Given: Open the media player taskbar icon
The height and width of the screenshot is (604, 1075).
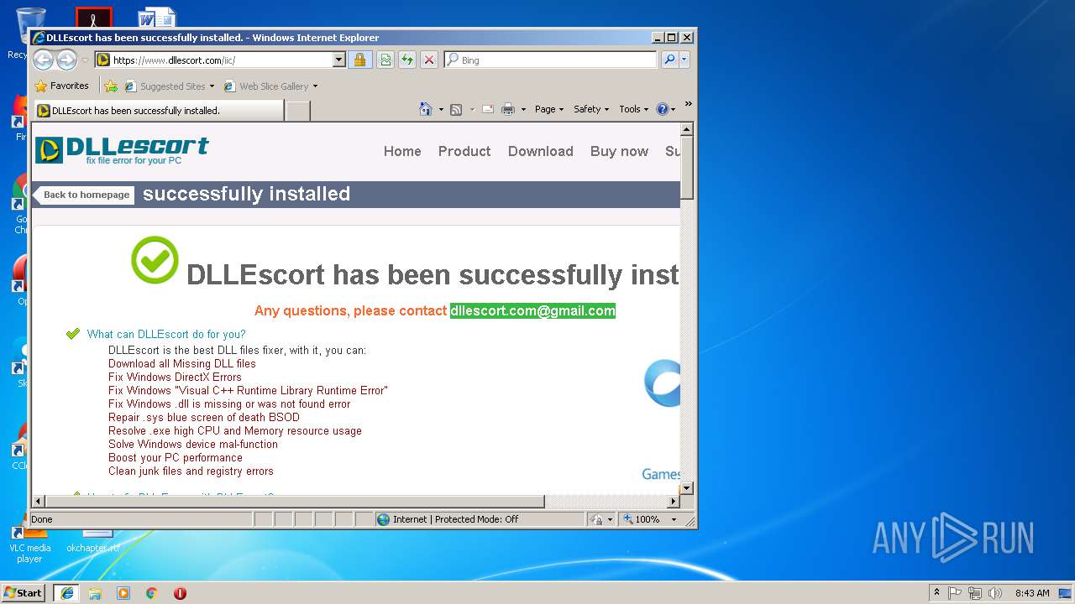Looking at the screenshot, I should [123, 592].
